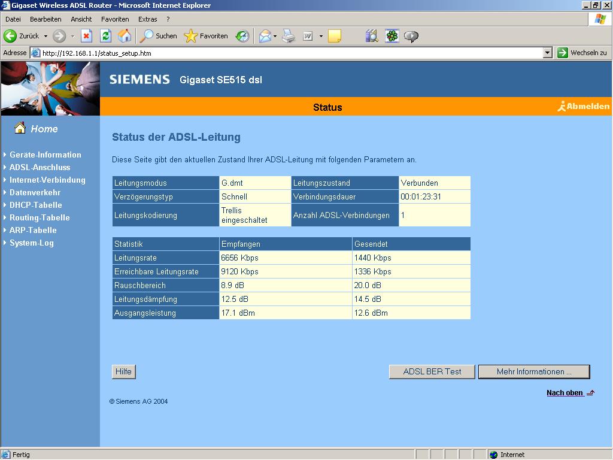The height and width of the screenshot is (460, 613).
Task: Open Internet-Verbindung in the sidebar
Action: click(x=47, y=180)
